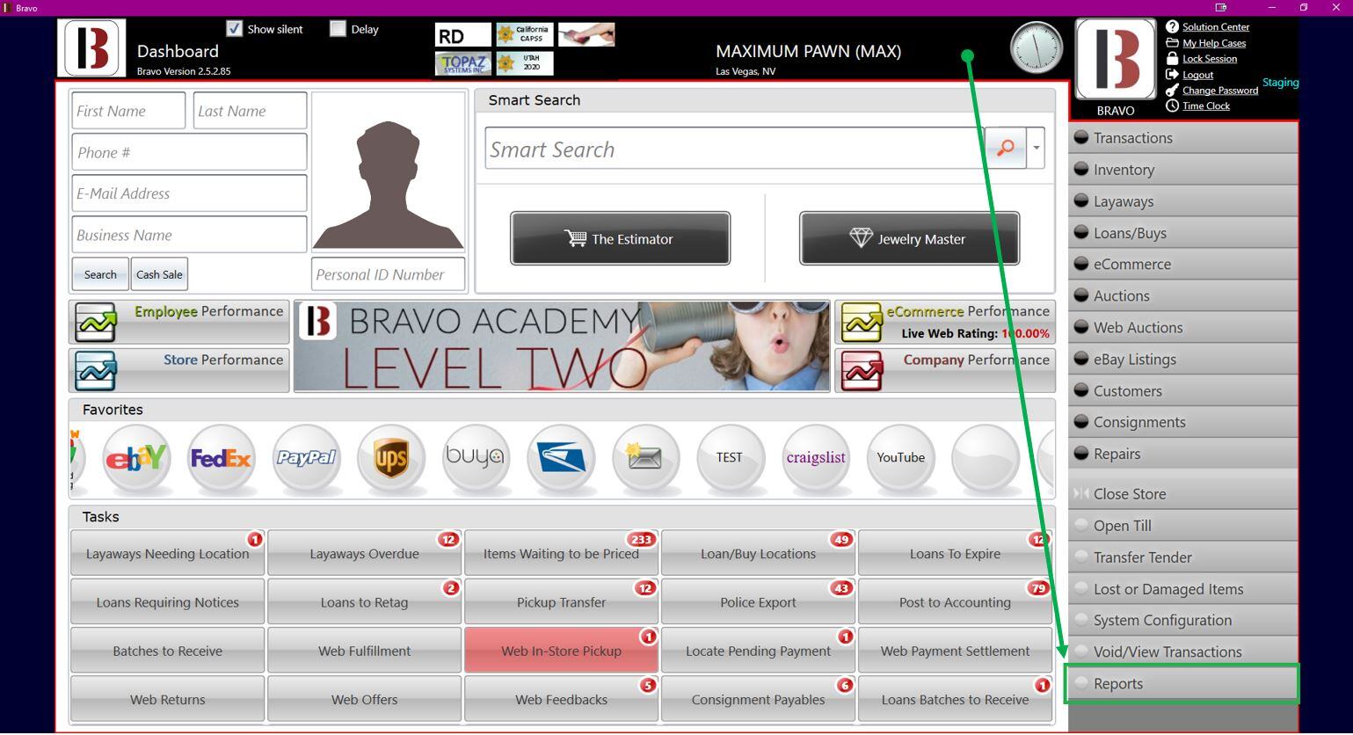
Task: Launch The Estimator button
Action: tap(620, 238)
